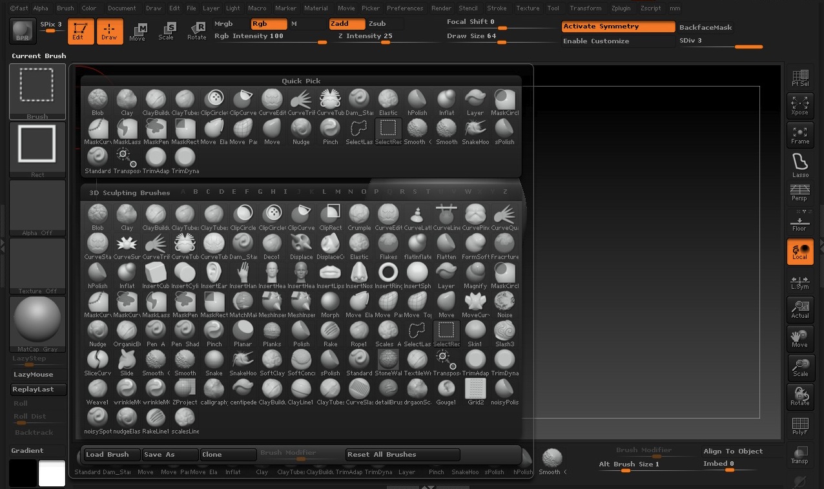Image resolution: width=824 pixels, height=489 pixels.
Task: Click the Save As button
Action: coord(170,454)
